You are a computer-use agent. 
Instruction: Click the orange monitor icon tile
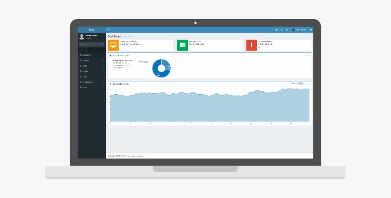pyautogui.click(x=113, y=45)
